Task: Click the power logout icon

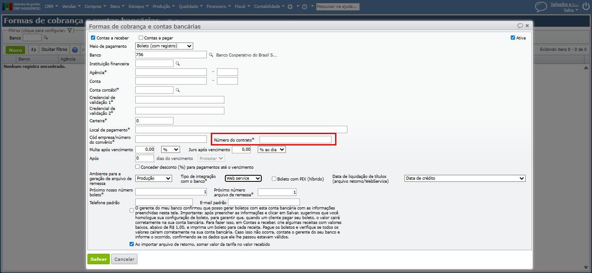Action: tap(586, 7)
